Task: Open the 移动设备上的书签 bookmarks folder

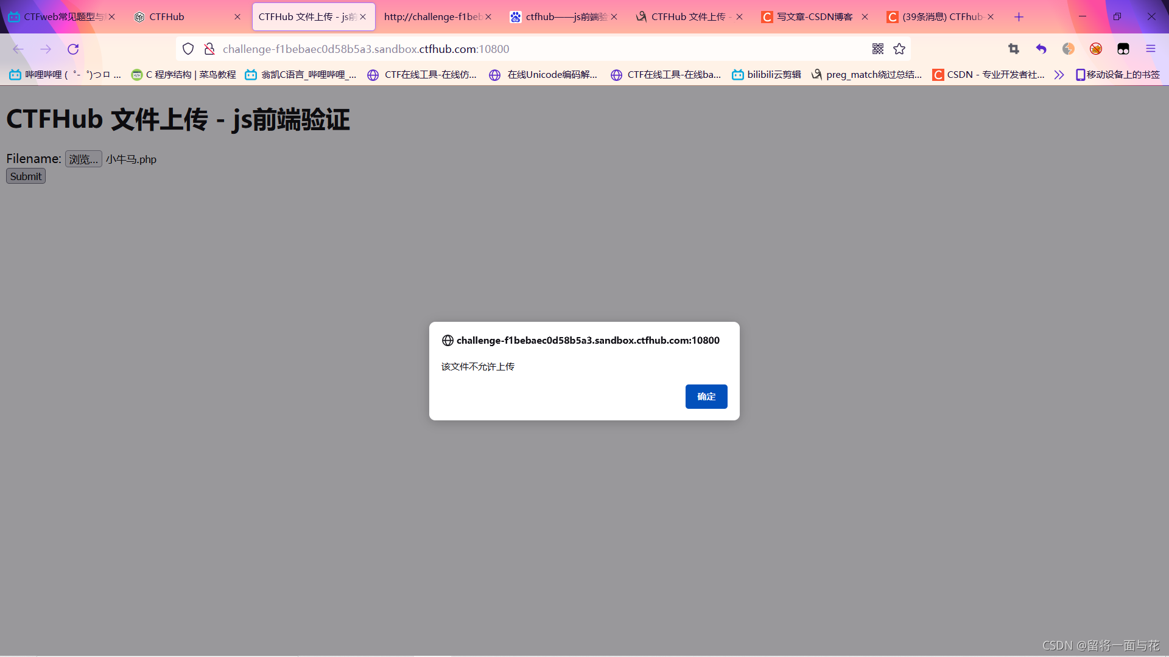Action: coord(1118,75)
